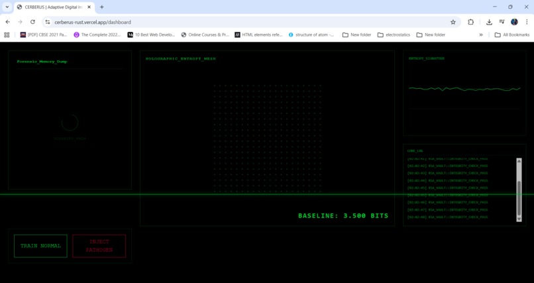Expand the bookmarks overflow chevron
534x283 pixels.
481,34
